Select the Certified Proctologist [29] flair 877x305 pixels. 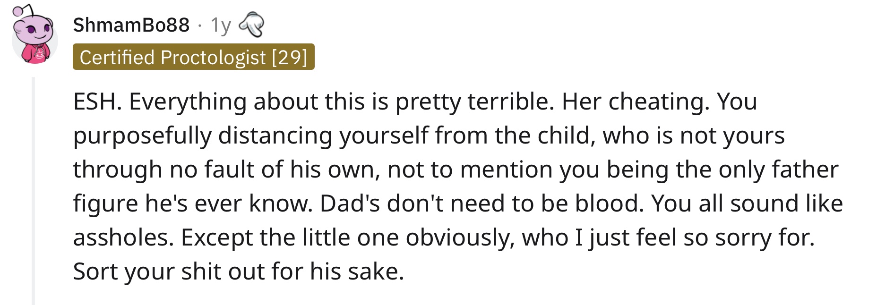194,57
